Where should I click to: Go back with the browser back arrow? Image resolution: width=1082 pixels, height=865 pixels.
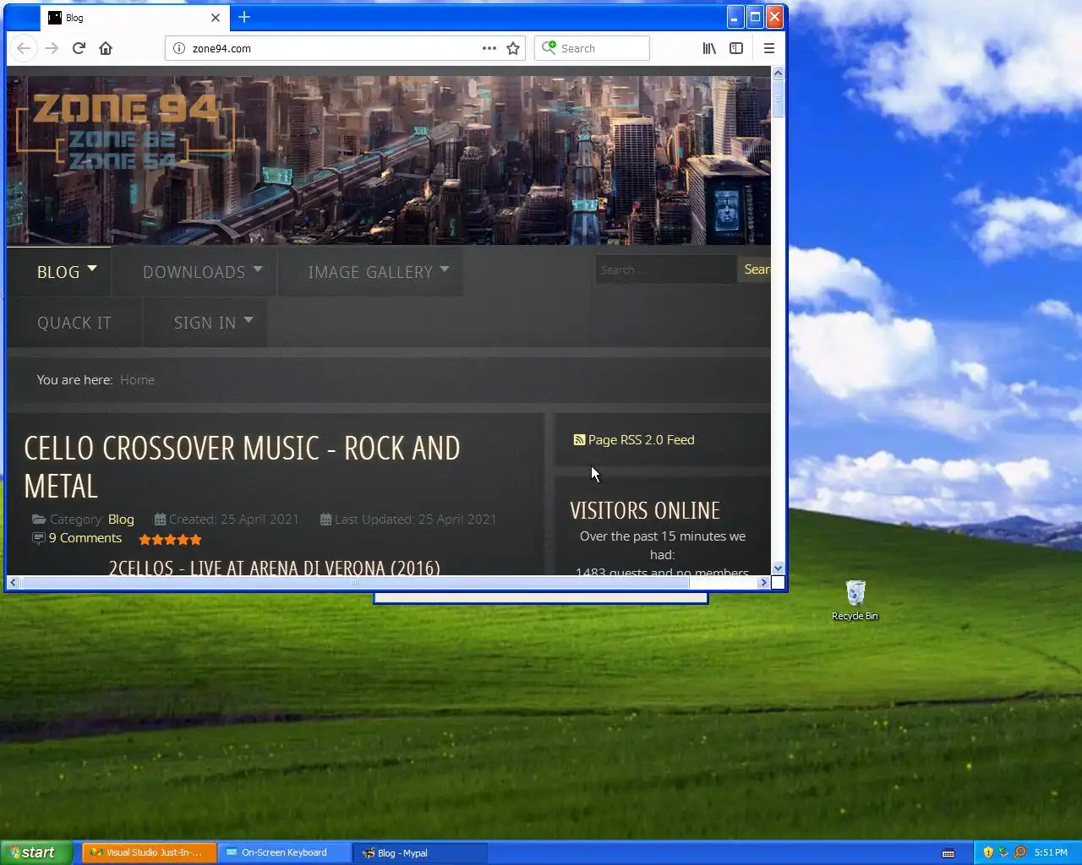[24, 48]
